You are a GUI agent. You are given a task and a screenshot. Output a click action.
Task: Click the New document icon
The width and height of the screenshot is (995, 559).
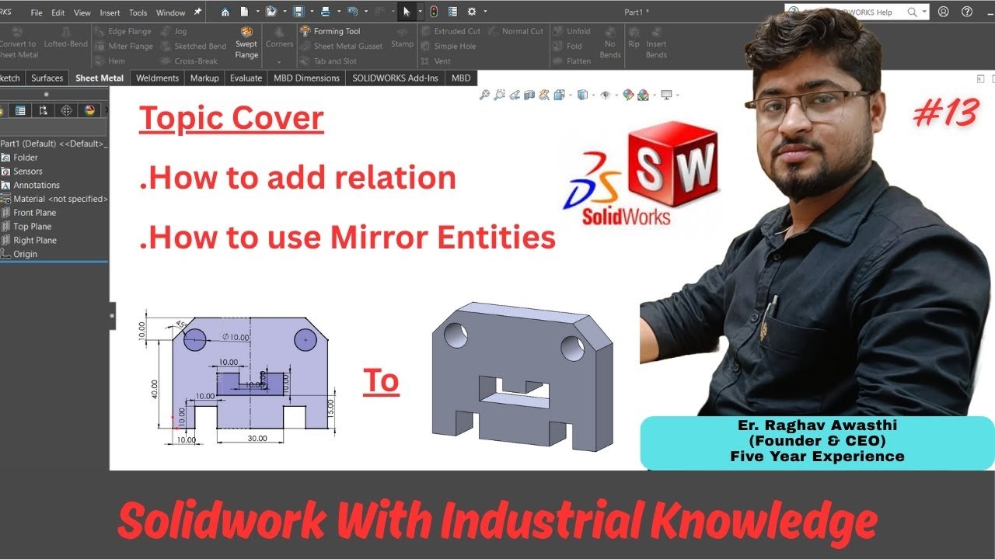pyautogui.click(x=244, y=12)
